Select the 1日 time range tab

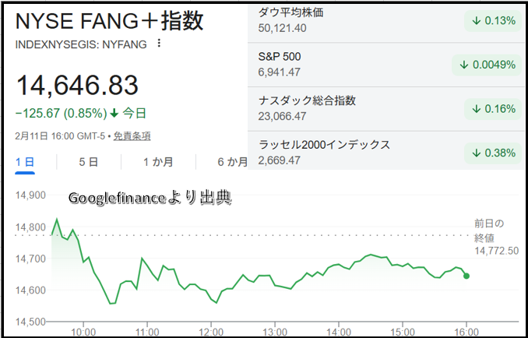pos(25,162)
